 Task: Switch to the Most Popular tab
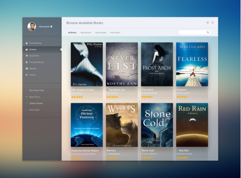pyautogui.click(x=101, y=33)
